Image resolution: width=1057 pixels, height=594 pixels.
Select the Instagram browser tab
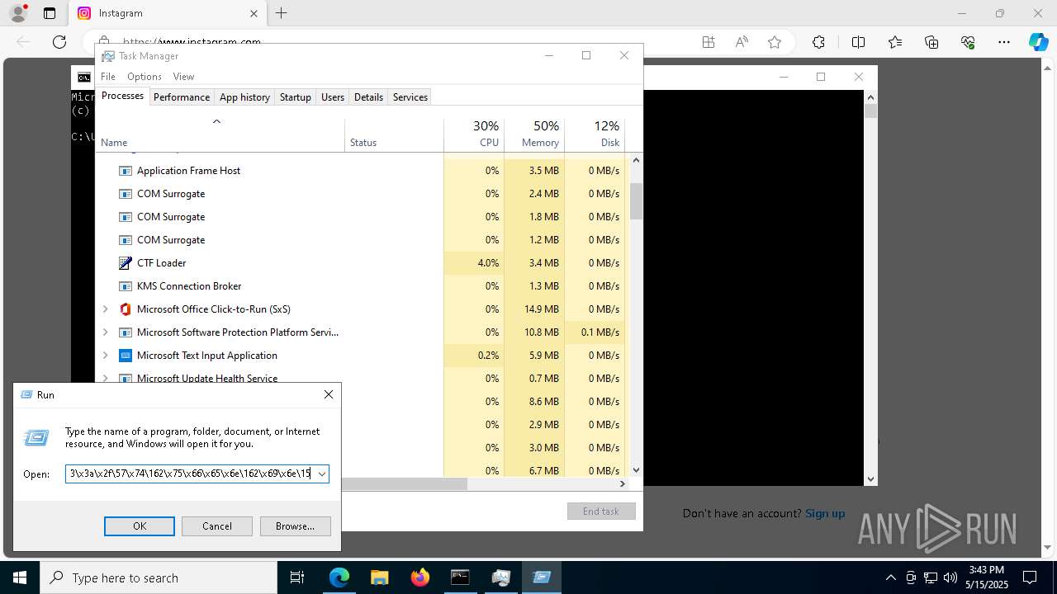[168, 13]
